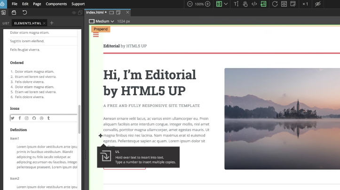Click the GitHub icon in the Icons list

coord(34,118)
